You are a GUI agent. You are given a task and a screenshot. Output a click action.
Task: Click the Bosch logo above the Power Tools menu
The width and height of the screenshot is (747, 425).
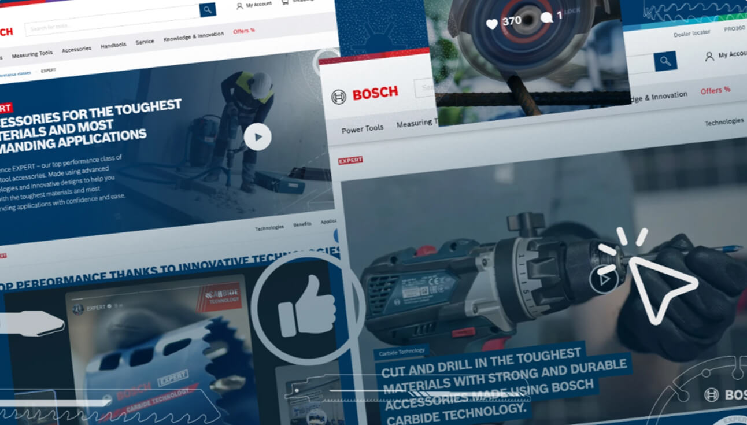[x=365, y=94]
